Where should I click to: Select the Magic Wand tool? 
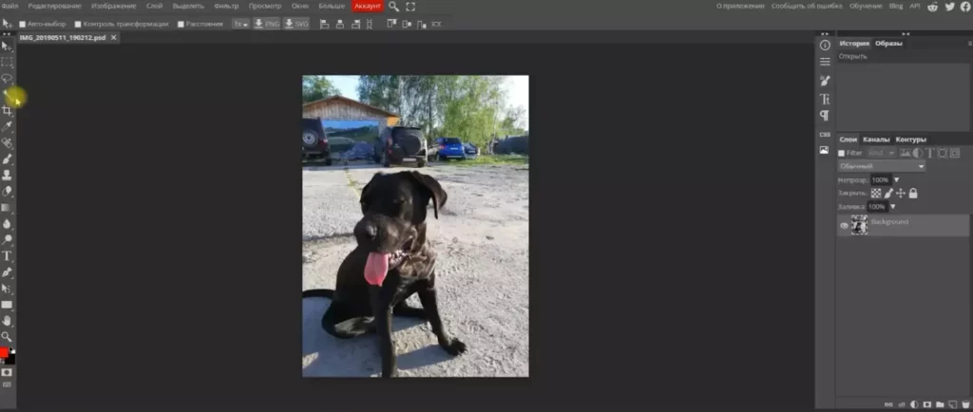7,94
